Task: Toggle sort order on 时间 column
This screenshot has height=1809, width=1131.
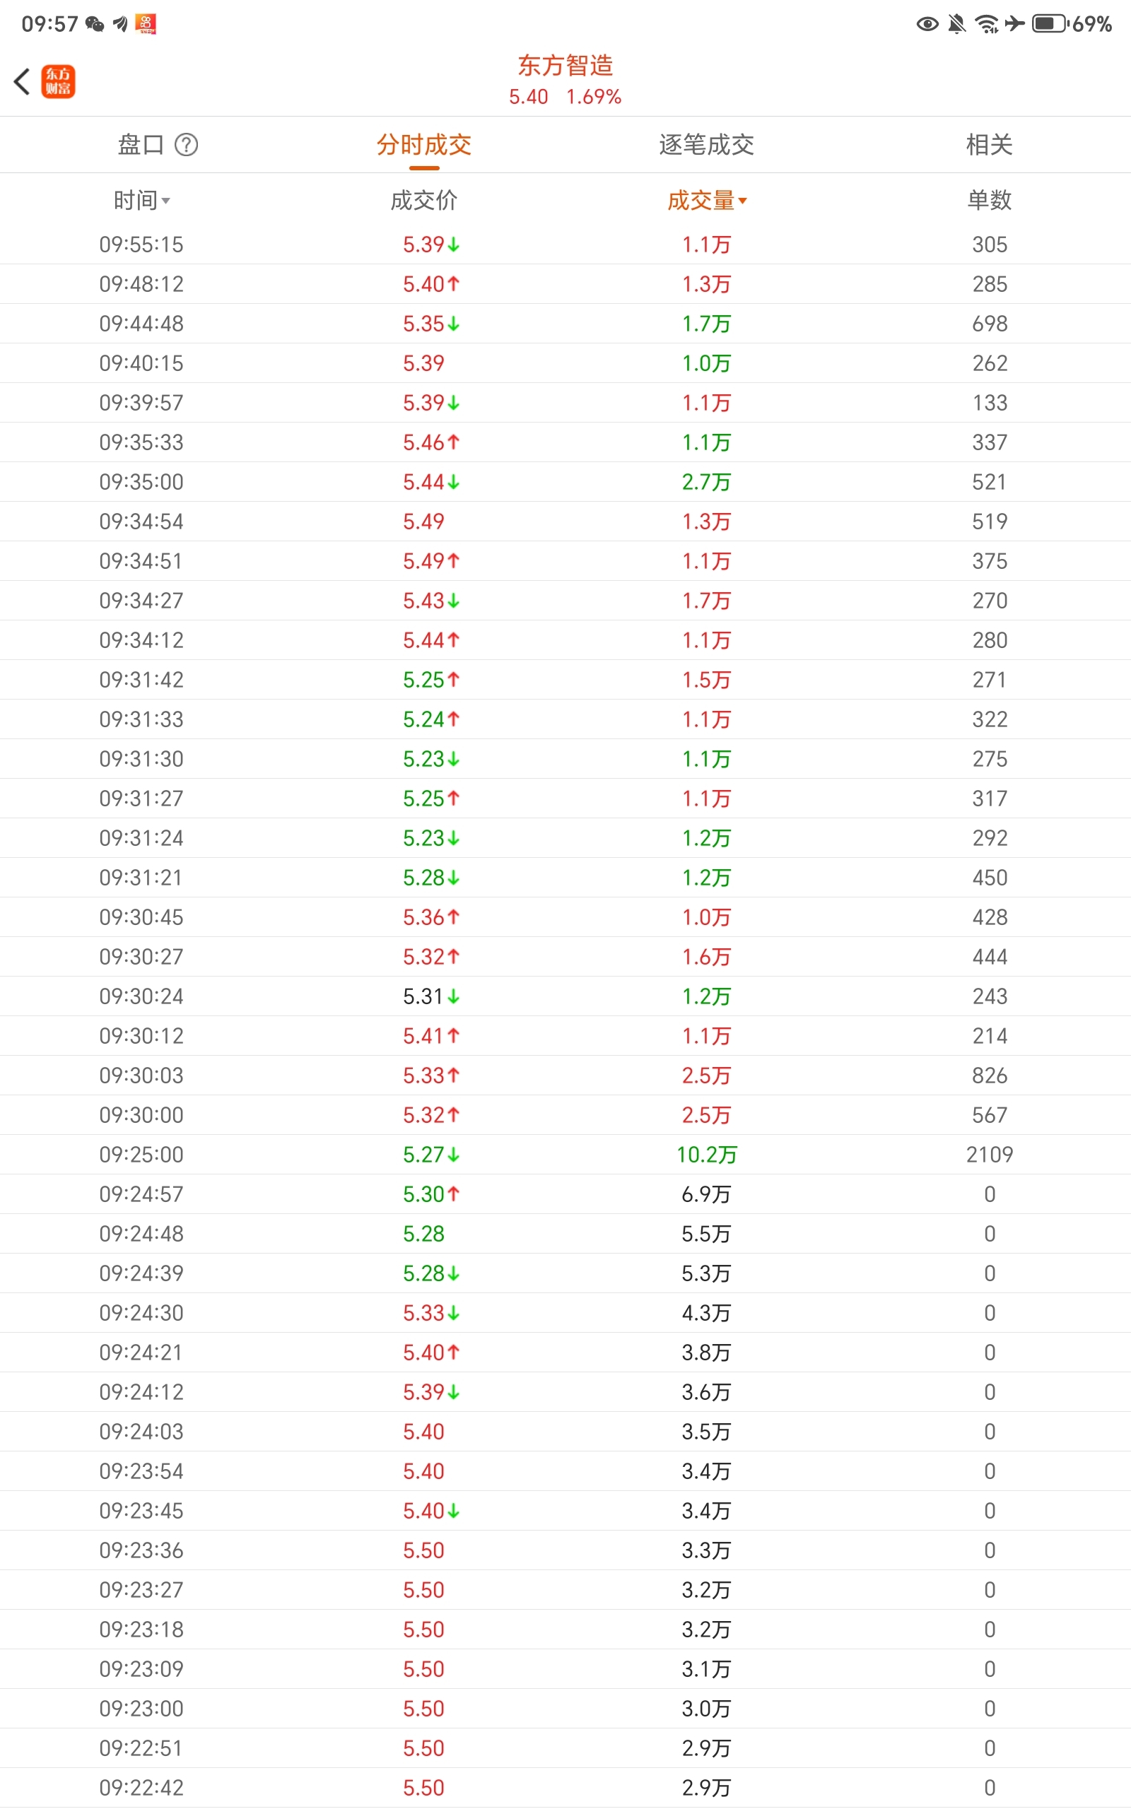Action: pos(142,201)
